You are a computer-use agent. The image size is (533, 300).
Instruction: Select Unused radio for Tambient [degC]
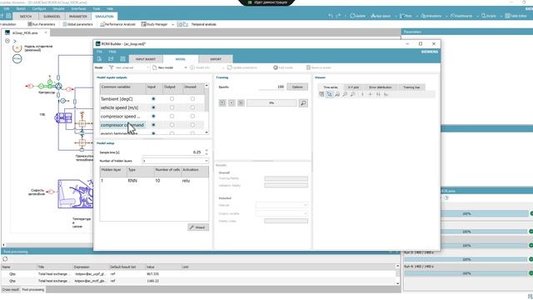click(x=192, y=98)
